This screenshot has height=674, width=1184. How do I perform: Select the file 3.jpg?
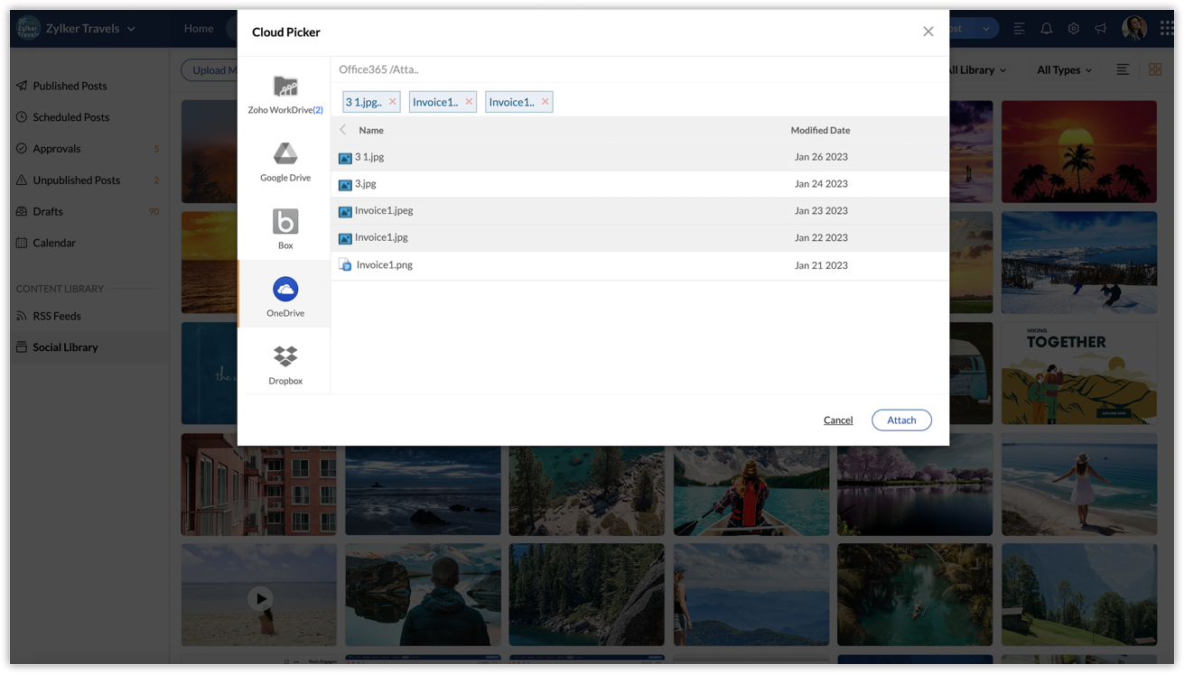366,184
